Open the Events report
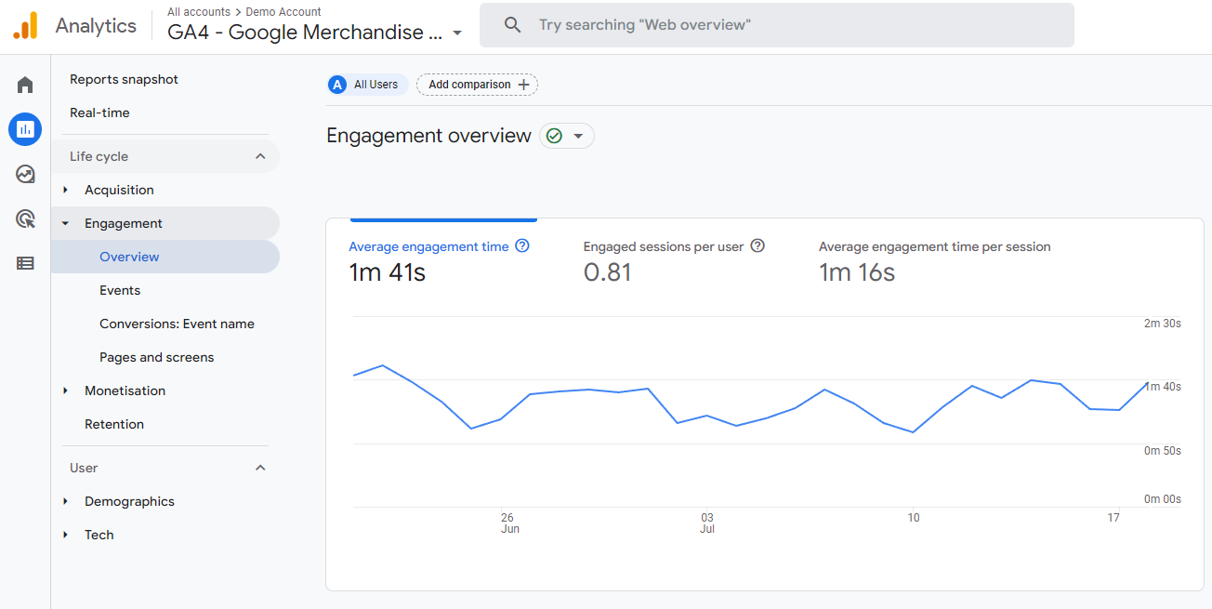This screenshot has height=609, width=1212. (120, 290)
